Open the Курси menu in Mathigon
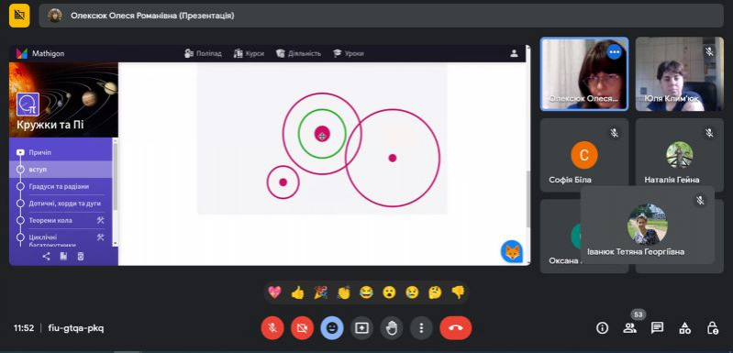Image resolution: width=733 pixels, height=353 pixels. 249,54
